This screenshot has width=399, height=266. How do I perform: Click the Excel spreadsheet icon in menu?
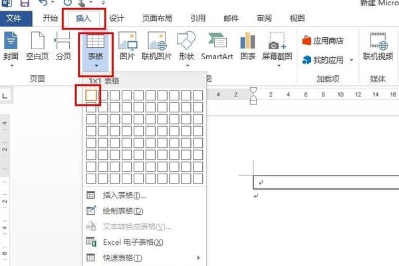pyautogui.click(x=91, y=242)
